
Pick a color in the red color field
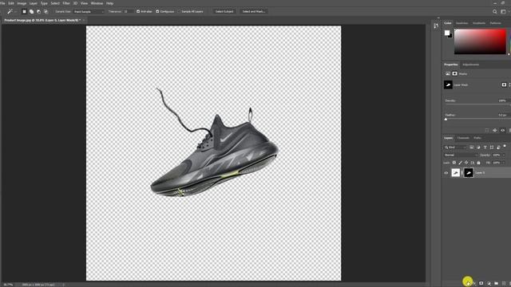(480, 41)
